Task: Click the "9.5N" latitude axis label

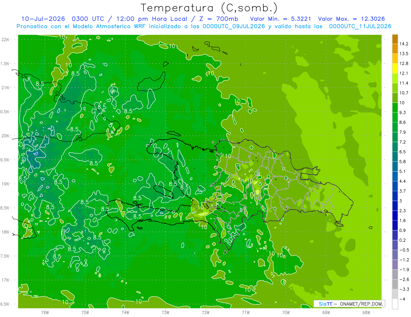Action: [5, 160]
